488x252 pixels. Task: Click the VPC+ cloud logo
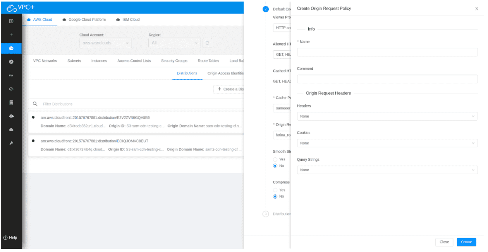(21, 8)
